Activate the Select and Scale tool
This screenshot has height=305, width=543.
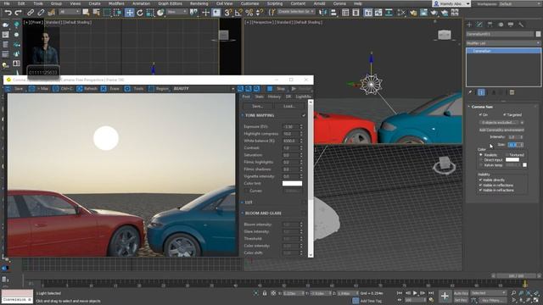(150, 13)
